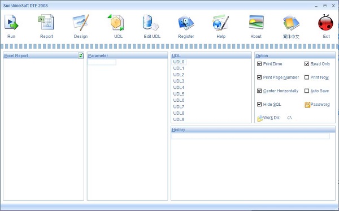Screen dimensions: 339x211
Task: Switch language with the 简体中文 icon
Action: (291, 23)
